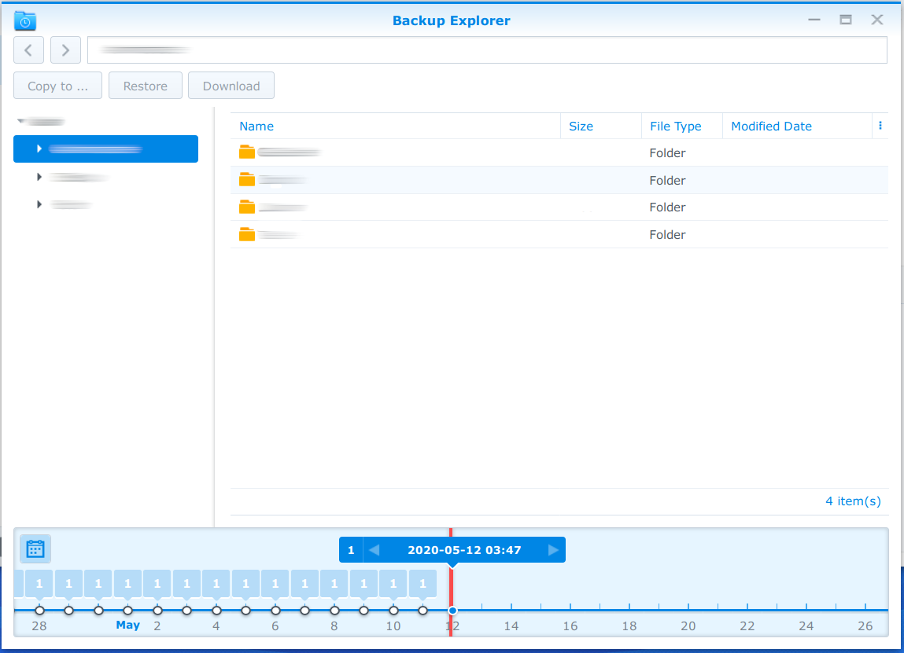Expand the second folder in the sidebar tree
Screen dimensions: 904x653
pyautogui.click(x=39, y=176)
